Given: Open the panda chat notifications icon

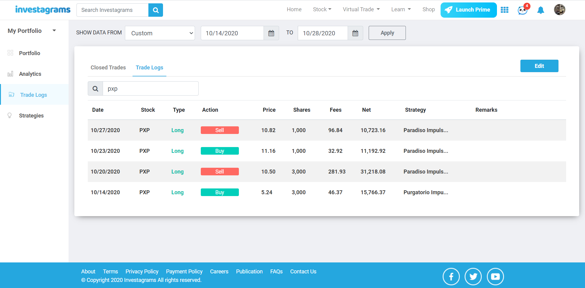Looking at the screenshot, I should pyautogui.click(x=523, y=10).
